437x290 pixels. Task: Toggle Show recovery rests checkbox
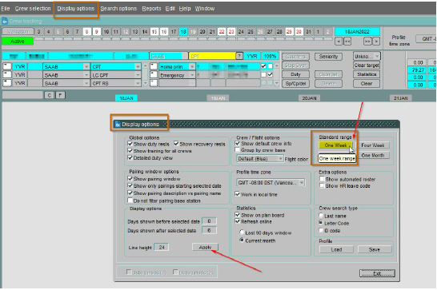tap(176, 144)
